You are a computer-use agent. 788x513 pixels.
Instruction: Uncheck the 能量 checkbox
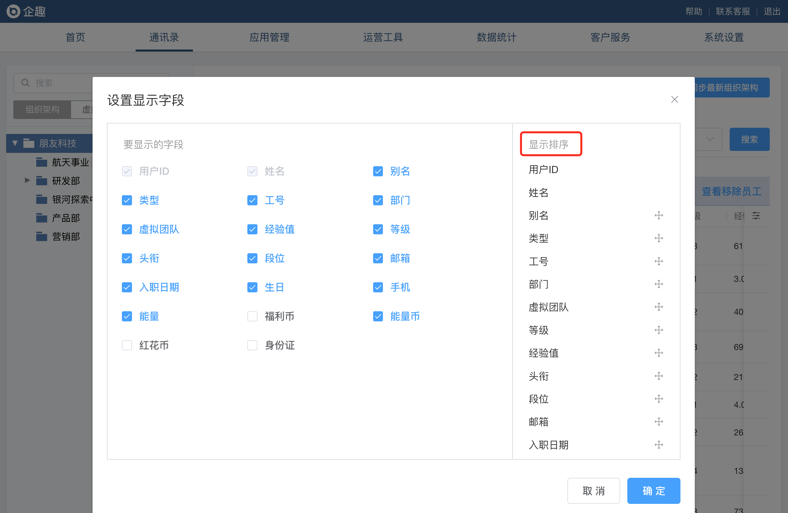127,316
